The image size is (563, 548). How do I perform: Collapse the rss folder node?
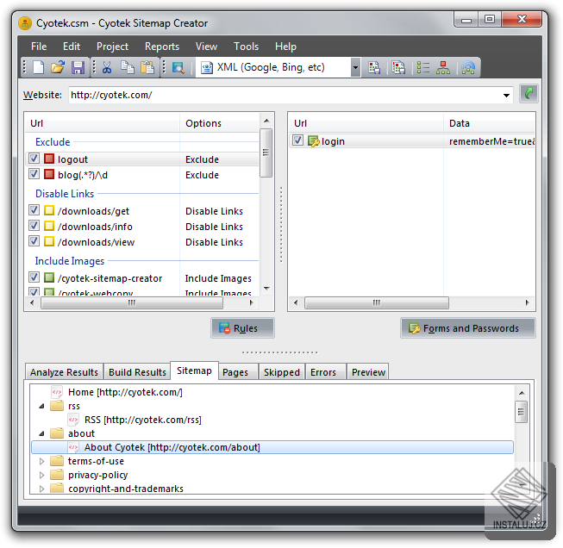coord(41,406)
